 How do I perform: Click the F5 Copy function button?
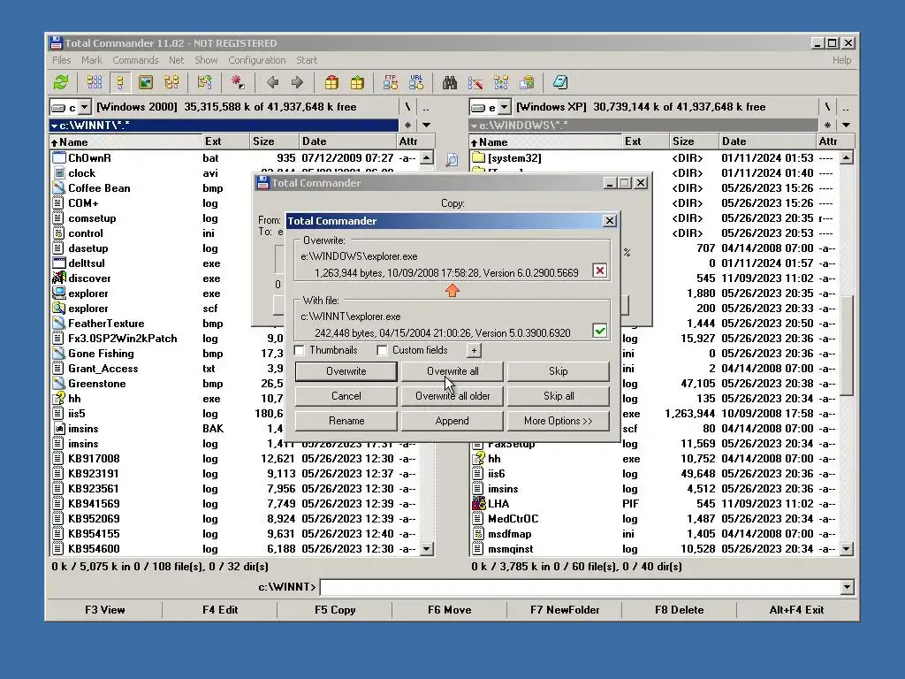[x=335, y=610]
